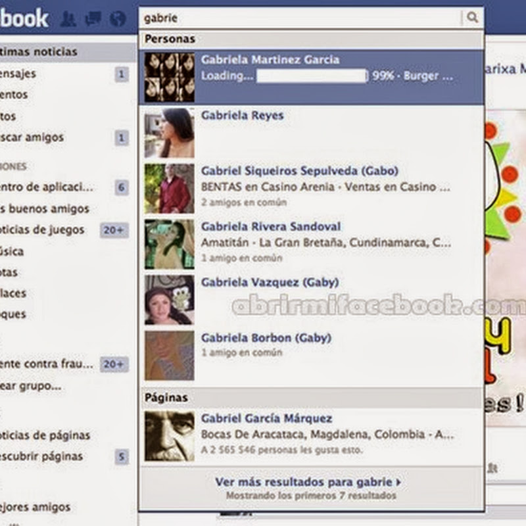Click 'Bocas De Aracataca, Magdalena' subtitle
The width and height of the screenshot is (526, 526).
click(x=327, y=435)
